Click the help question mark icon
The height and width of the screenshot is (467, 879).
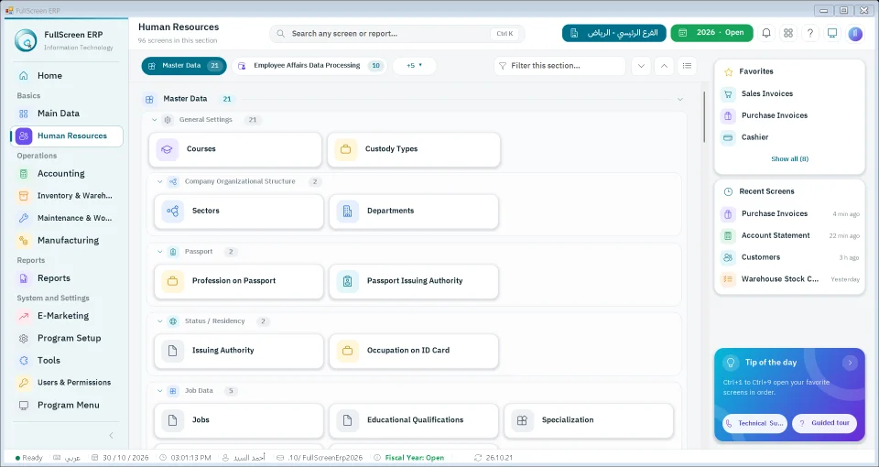[810, 33]
